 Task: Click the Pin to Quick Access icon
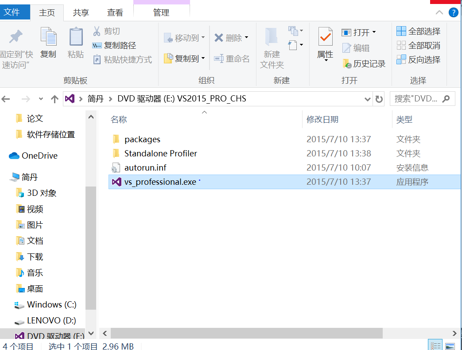point(16,37)
